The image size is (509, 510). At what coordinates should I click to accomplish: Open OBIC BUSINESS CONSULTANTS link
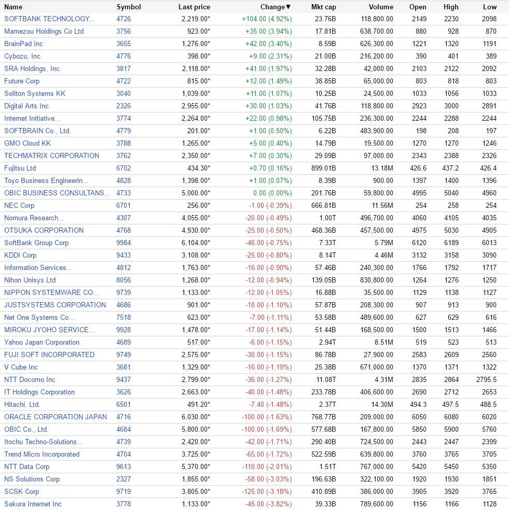pos(57,193)
